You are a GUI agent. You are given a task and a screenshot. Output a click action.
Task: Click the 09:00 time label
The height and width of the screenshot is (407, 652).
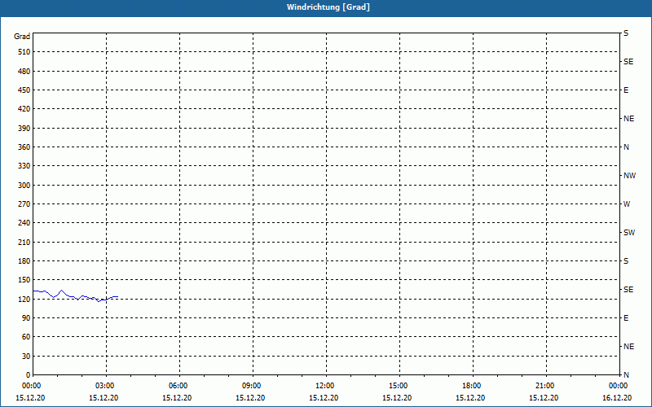pos(252,386)
